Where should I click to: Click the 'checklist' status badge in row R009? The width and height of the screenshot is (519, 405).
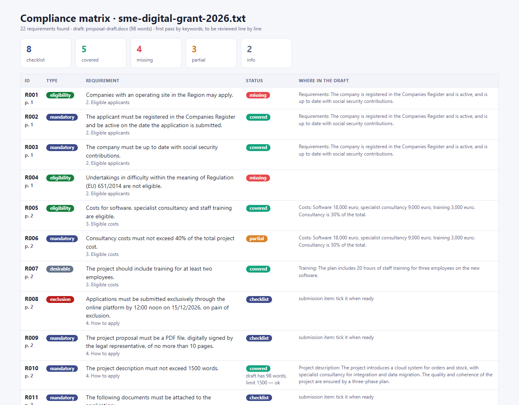click(259, 338)
